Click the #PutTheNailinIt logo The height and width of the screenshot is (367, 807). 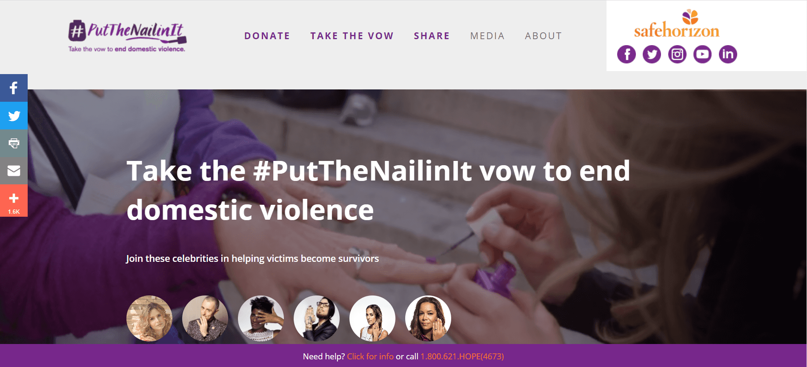pyautogui.click(x=127, y=36)
